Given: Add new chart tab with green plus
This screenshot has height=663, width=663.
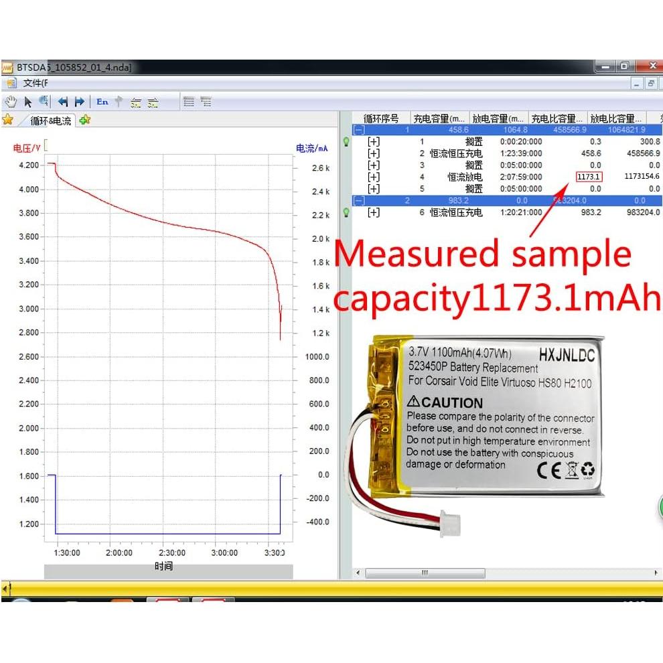Looking at the screenshot, I should 85,121.
